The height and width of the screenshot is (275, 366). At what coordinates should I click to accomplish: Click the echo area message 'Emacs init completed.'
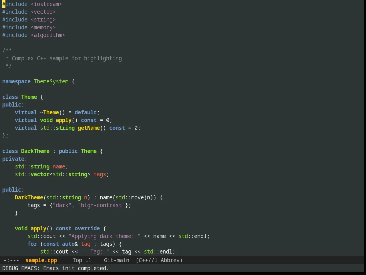pos(76,268)
